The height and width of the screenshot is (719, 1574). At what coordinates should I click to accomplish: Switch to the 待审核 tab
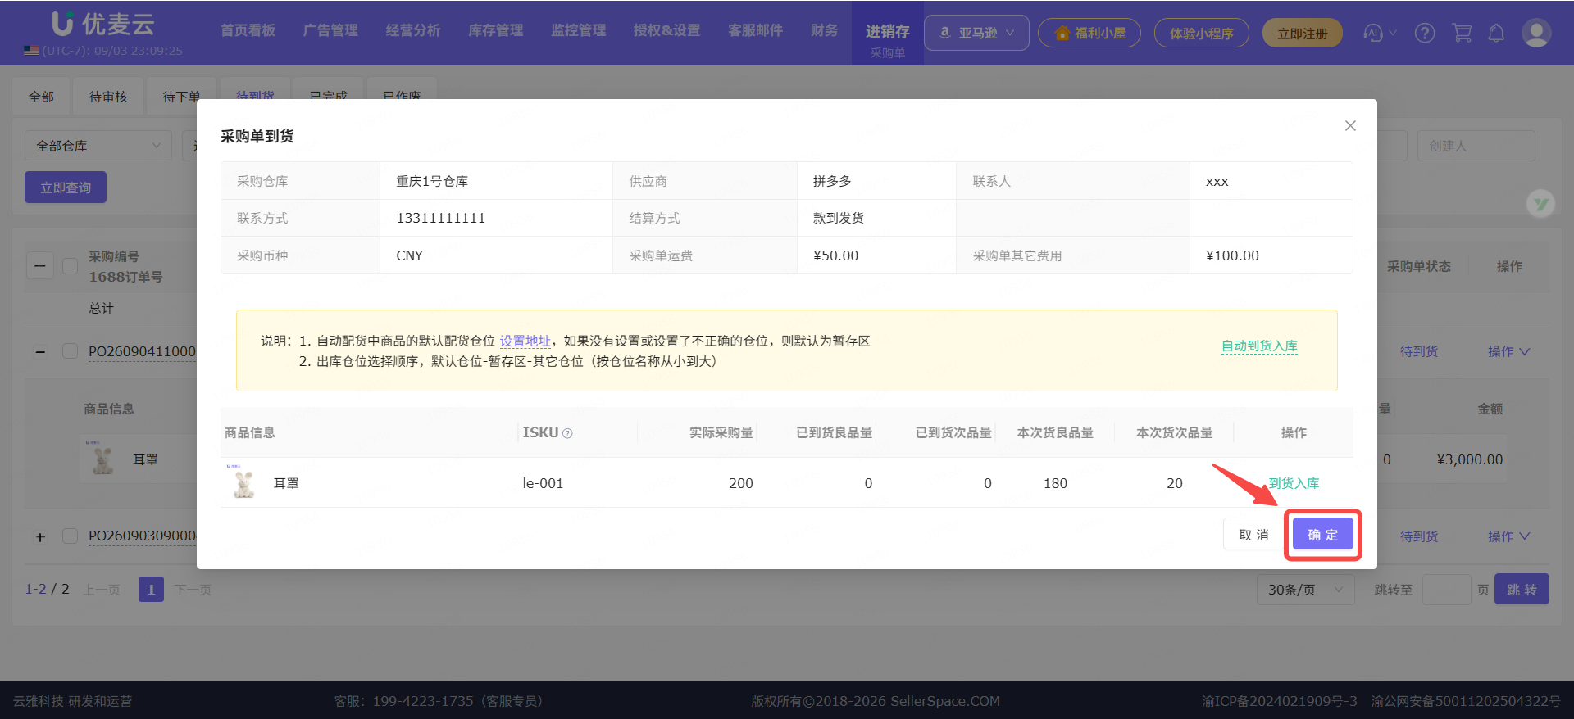108,97
